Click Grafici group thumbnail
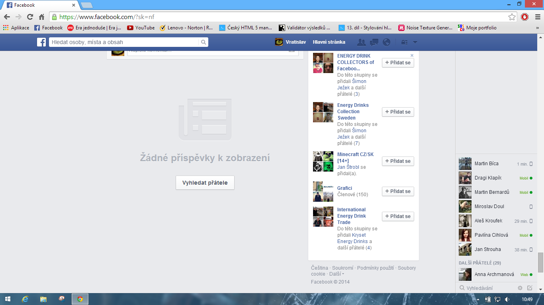The width and height of the screenshot is (544, 305). coord(323,191)
